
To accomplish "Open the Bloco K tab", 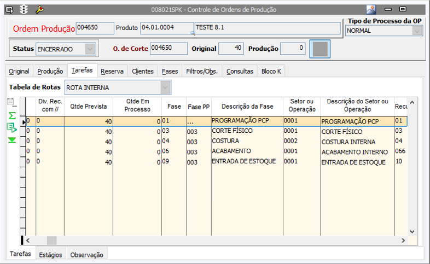I will pos(271,72).
